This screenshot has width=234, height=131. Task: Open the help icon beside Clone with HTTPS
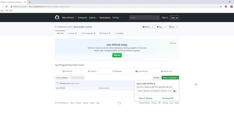click(x=154, y=84)
